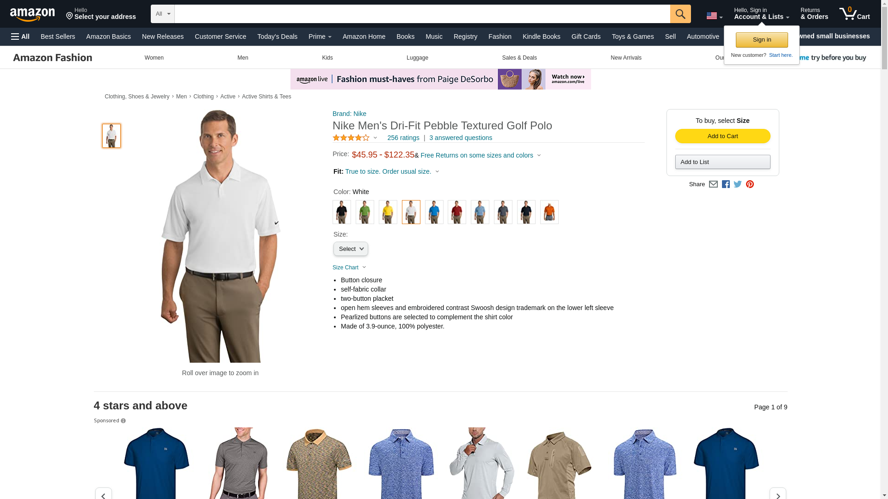Show next sponsored products with right arrow
Viewport: 888px width, 499px height.
pyautogui.click(x=777, y=494)
